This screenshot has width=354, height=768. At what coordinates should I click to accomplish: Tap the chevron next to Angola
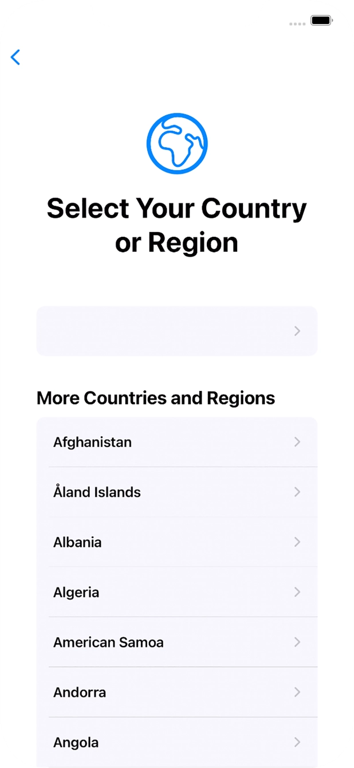pos(297,742)
